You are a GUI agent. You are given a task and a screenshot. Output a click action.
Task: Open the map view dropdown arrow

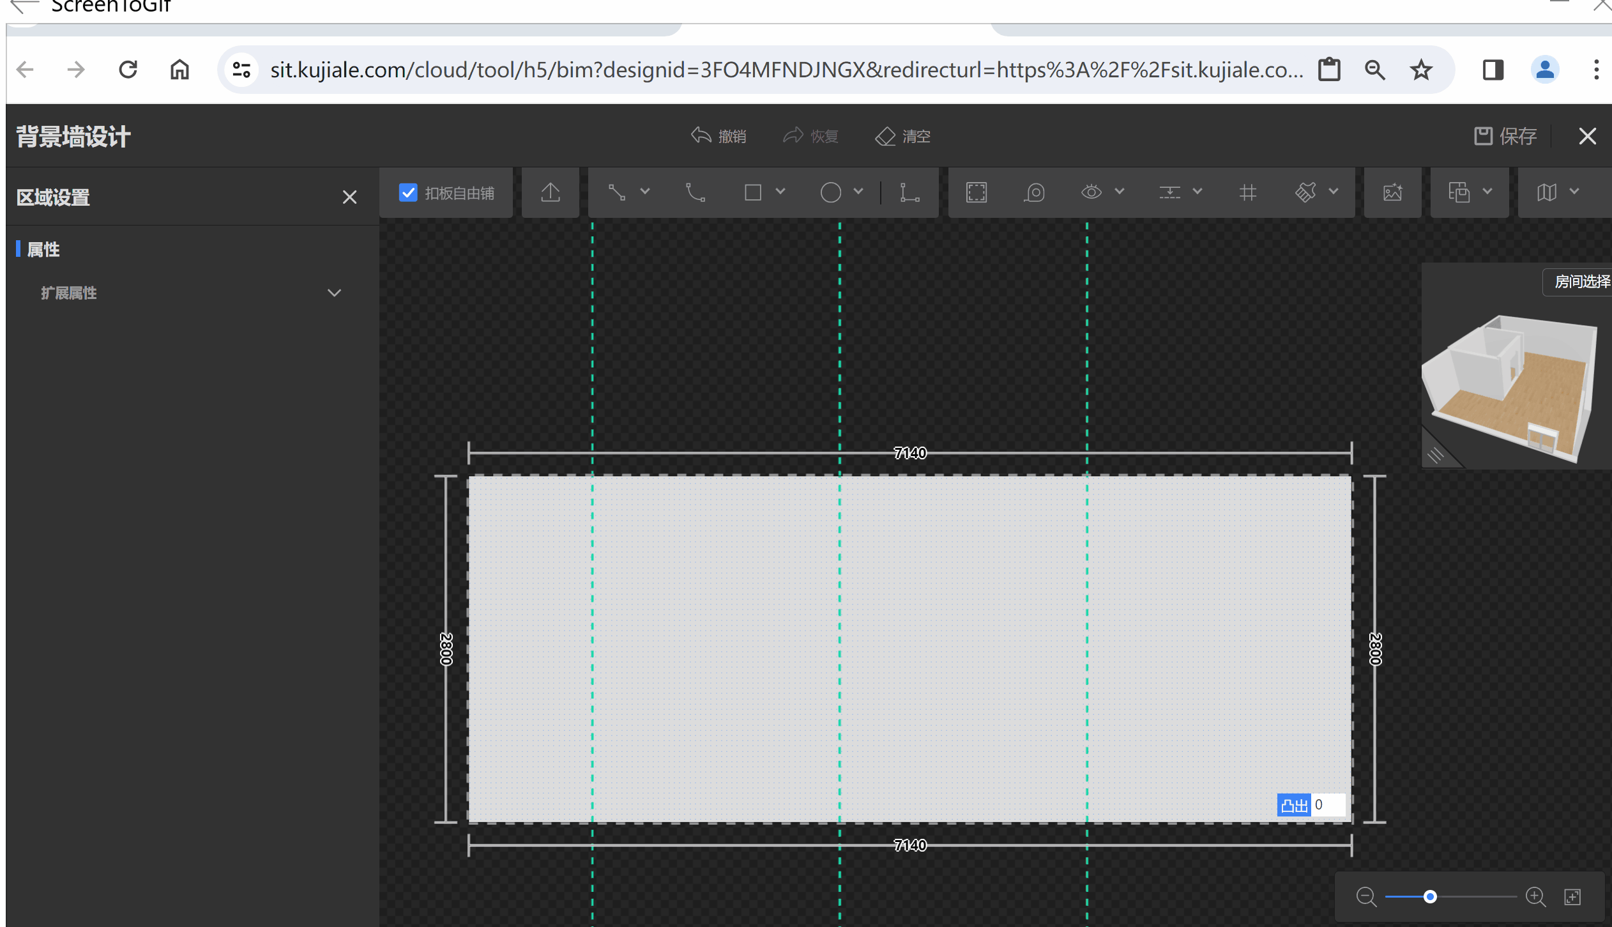point(1574,192)
